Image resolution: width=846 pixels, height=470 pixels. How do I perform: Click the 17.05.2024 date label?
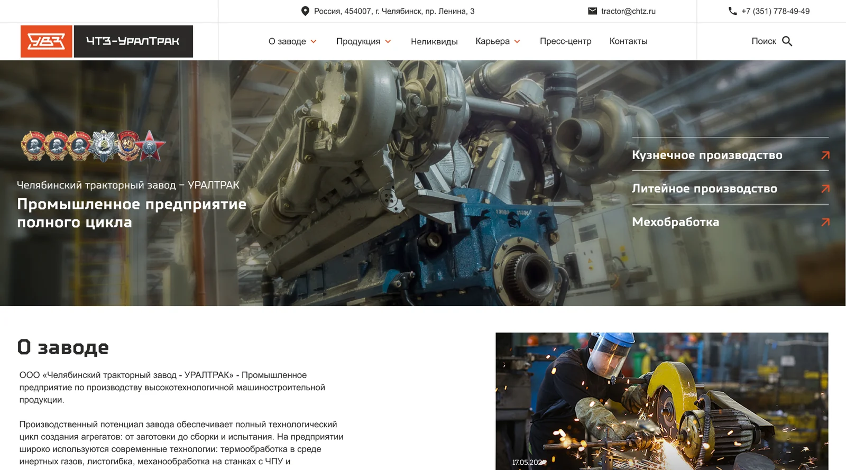pos(529,462)
